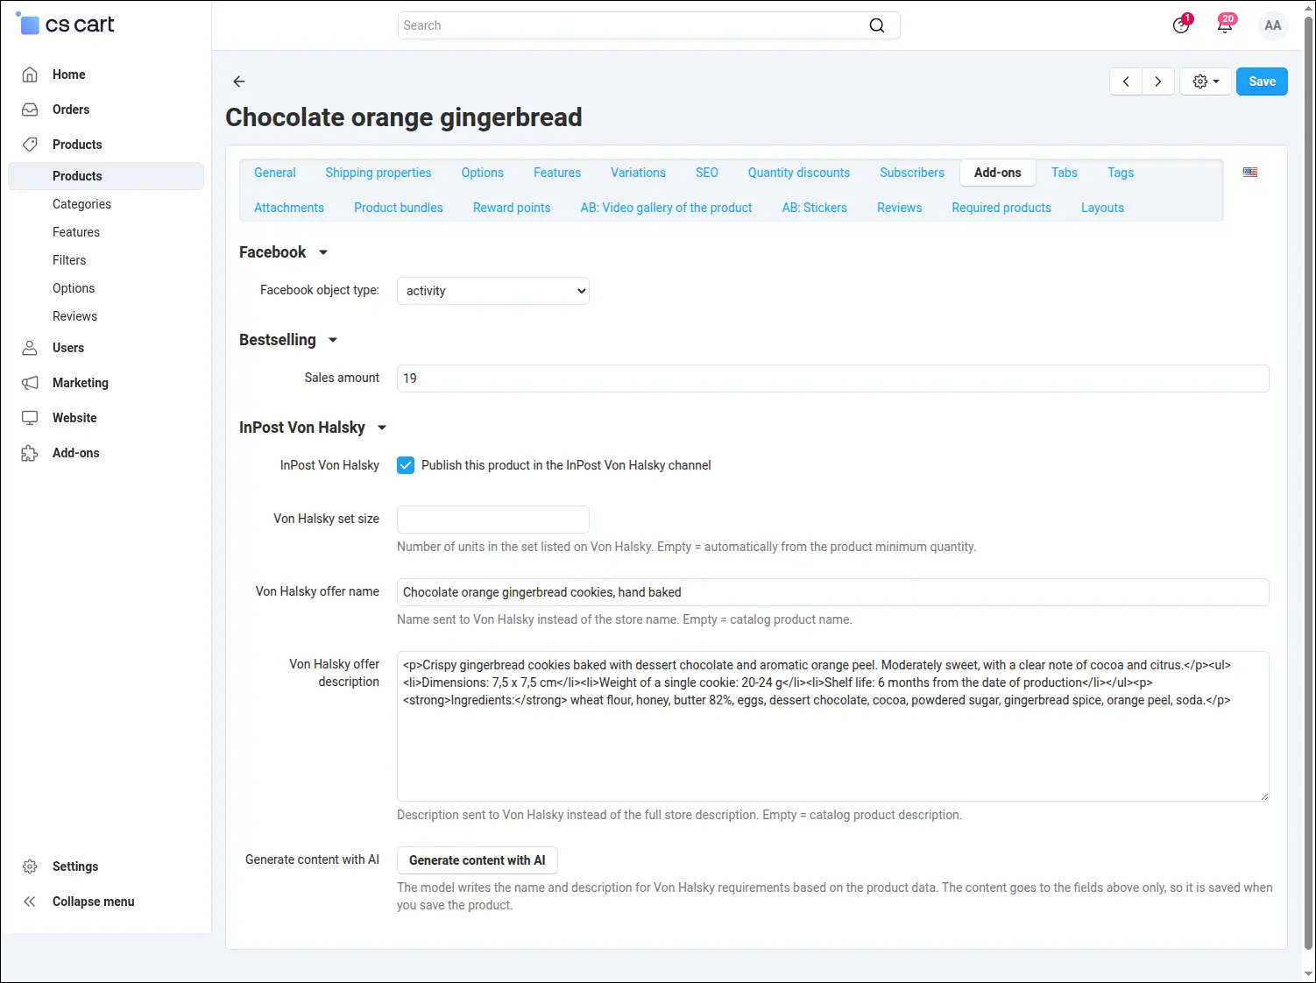The image size is (1316, 983).
Task: Click the Orders inbox icon
Action: coord(30,110)
